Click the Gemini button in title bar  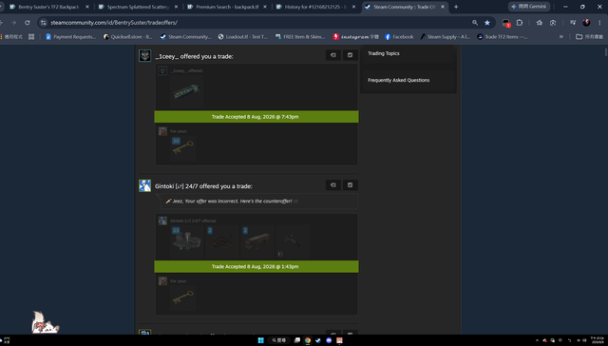(x=529, y=7)
